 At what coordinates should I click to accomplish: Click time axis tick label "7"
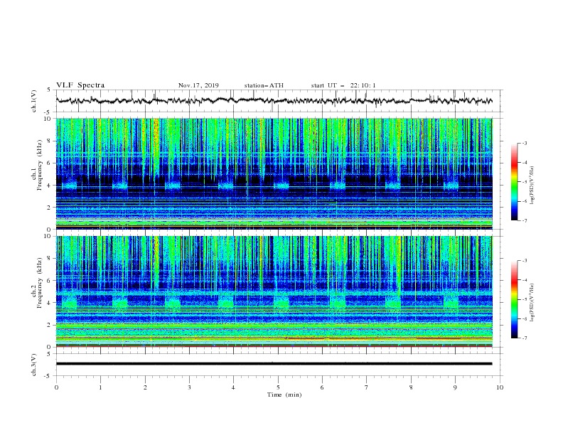pos(367,387)
